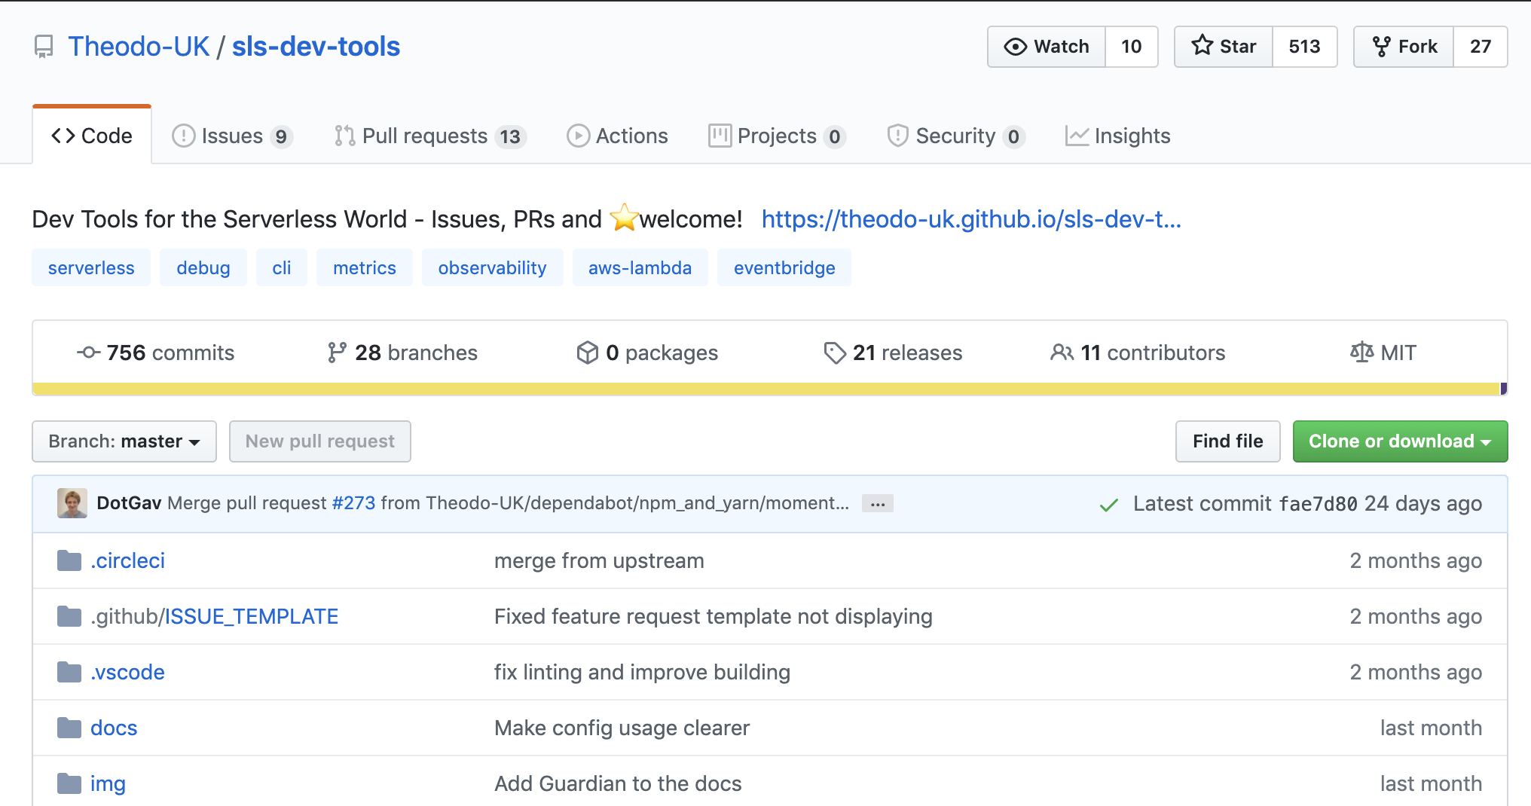Image resolution: width=1531 pixels, height=806 pixels.
Task: Open the Actions tab
Action: [x=617, y=136]
